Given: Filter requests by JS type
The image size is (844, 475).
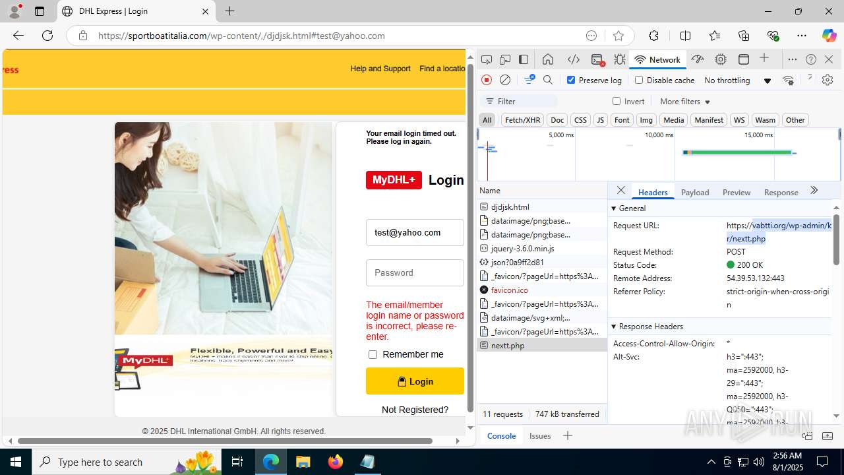Looking at the screenshot, I should pyautogui.click(x=600, y=119).
